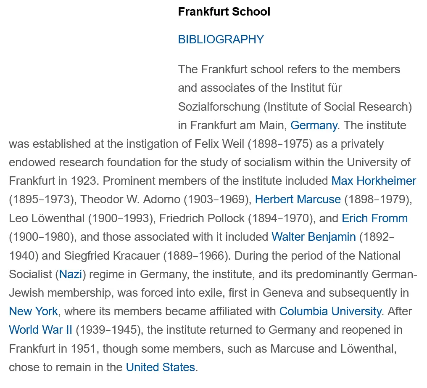The width and height of the screenshot is (427, 388).
Task: Click the name Leo Löwenthal
Action: [45, 218]
